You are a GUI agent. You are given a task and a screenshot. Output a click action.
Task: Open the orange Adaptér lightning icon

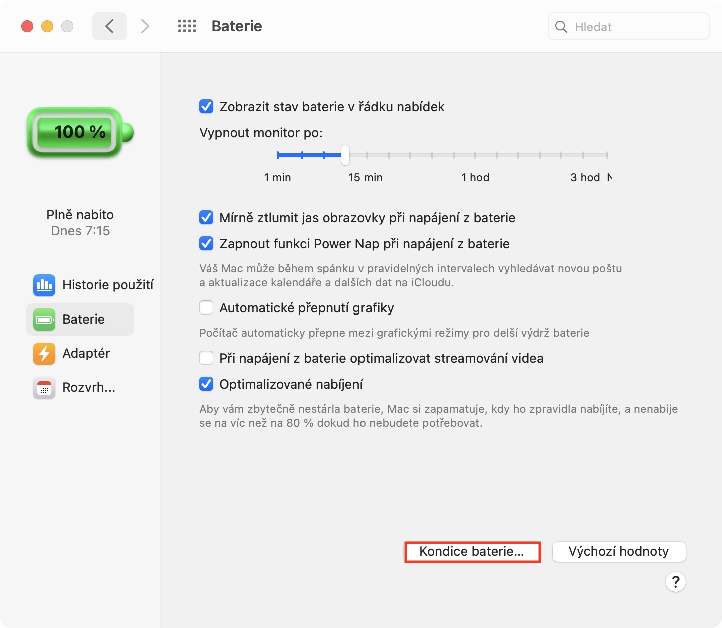44,354
